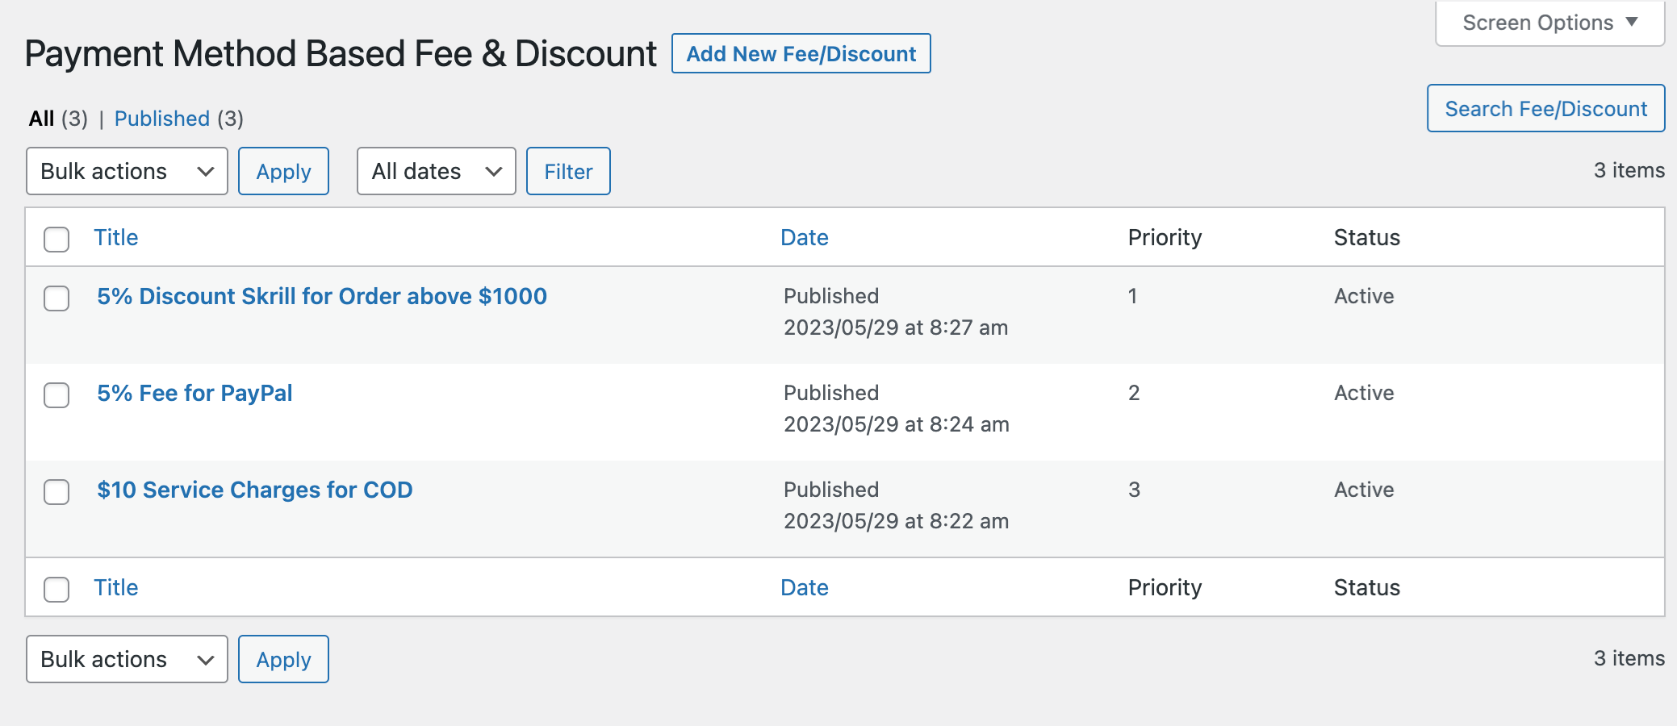1677x726 pixels.
Task: Open the '5% Fee for PayPal' entry
Action: click(x=194, y=393)
